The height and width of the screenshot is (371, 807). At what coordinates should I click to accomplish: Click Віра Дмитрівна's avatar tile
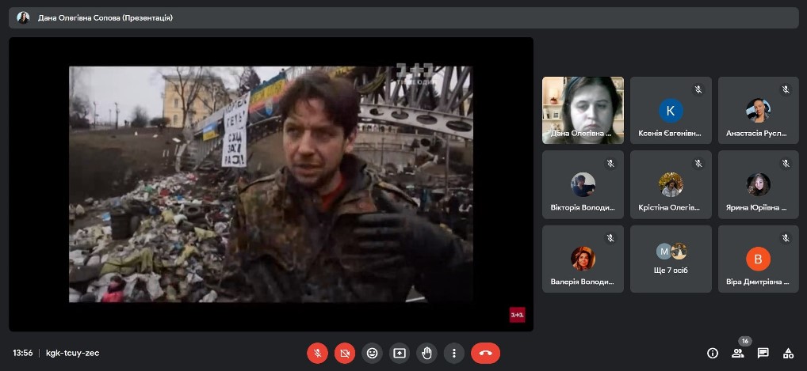(759, 259)
